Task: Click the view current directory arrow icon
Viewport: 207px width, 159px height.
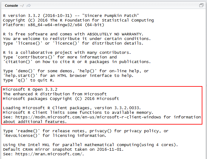Action: (x=28, y=6)
